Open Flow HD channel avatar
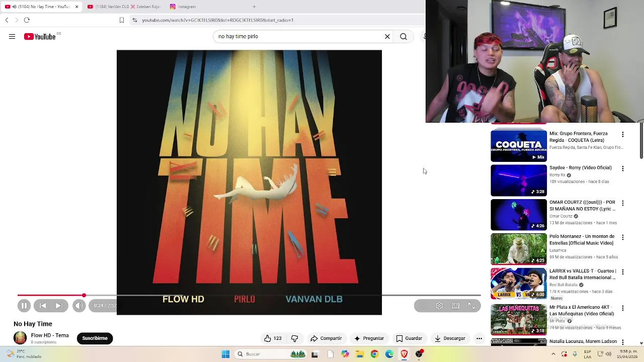Screen dimensions: 644x362 click(20, 338)
